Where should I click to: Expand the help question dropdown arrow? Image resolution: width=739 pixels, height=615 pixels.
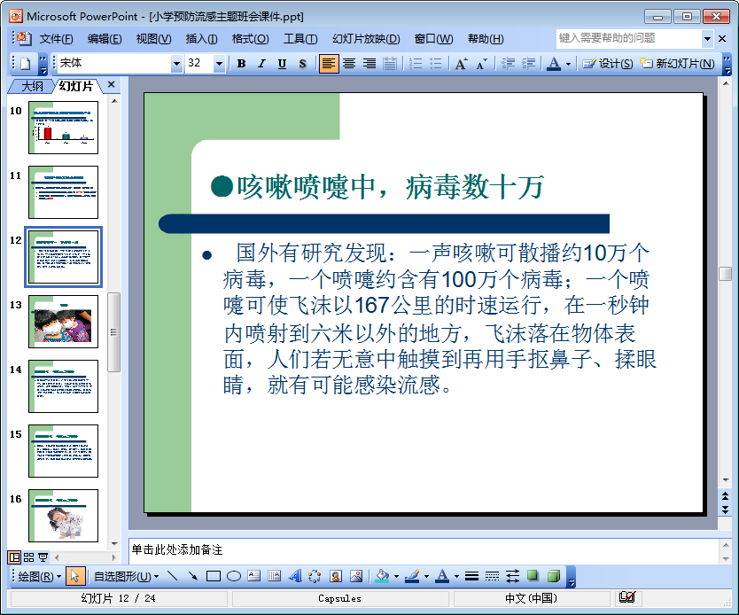(x=707, y=39)
